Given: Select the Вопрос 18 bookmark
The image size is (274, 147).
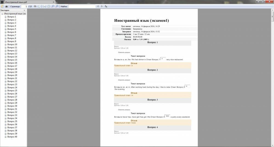Looking at the screenshot, I should [12, 69].
